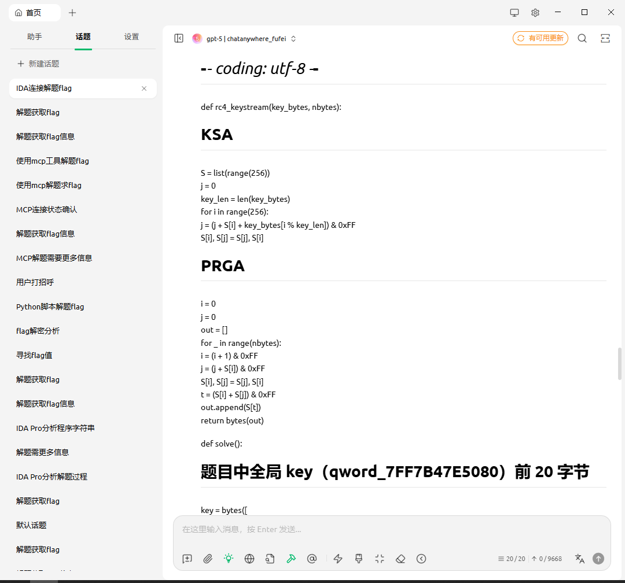Viewport: 625px width, 583px height.
Task: Click the attachment paperclip icon
Action: [x=208, y=559]
